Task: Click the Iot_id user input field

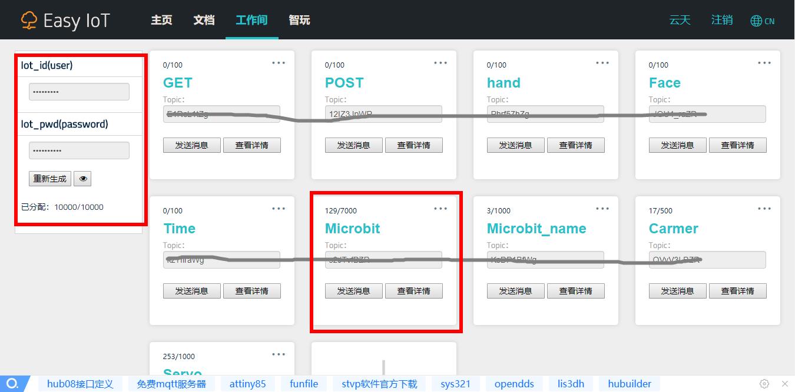Action: pyautogui.click(x=79, y=92)
